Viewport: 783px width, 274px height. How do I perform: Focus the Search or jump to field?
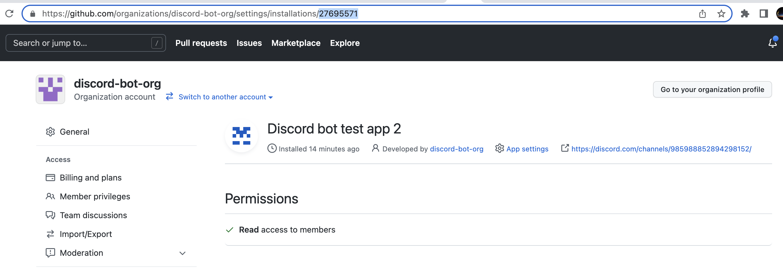86,43
